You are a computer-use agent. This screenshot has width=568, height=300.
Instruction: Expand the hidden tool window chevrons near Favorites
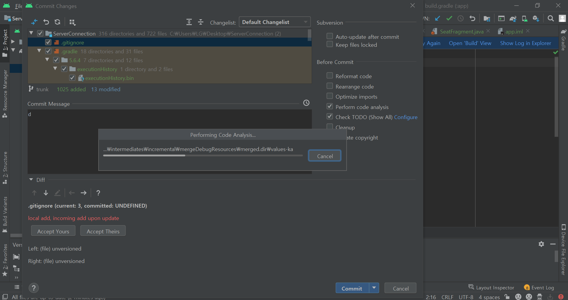point(17,277)
